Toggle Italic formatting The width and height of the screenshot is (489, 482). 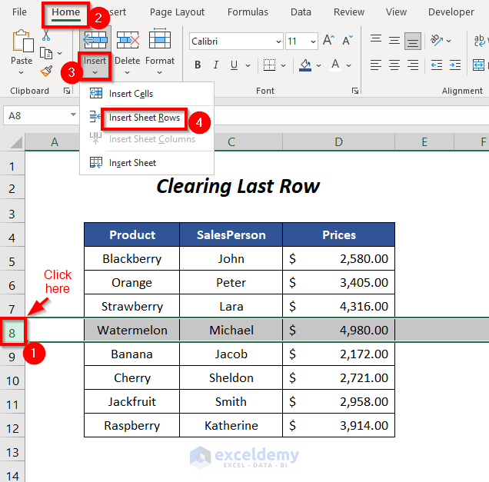pyautogui.click(x=216, y=65)
